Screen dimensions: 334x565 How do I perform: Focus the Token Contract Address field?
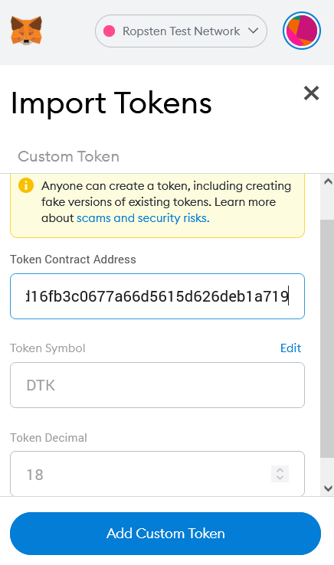(x=157, y=296)
